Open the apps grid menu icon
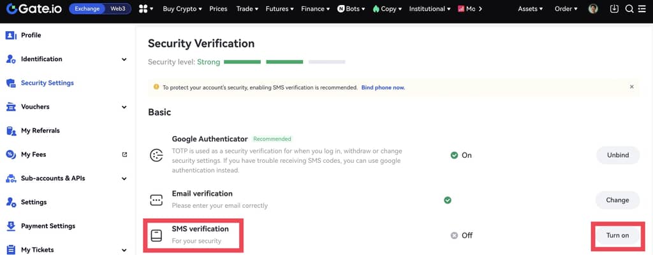The height and width of the screenshot is (255, 653). click(143, 9)
